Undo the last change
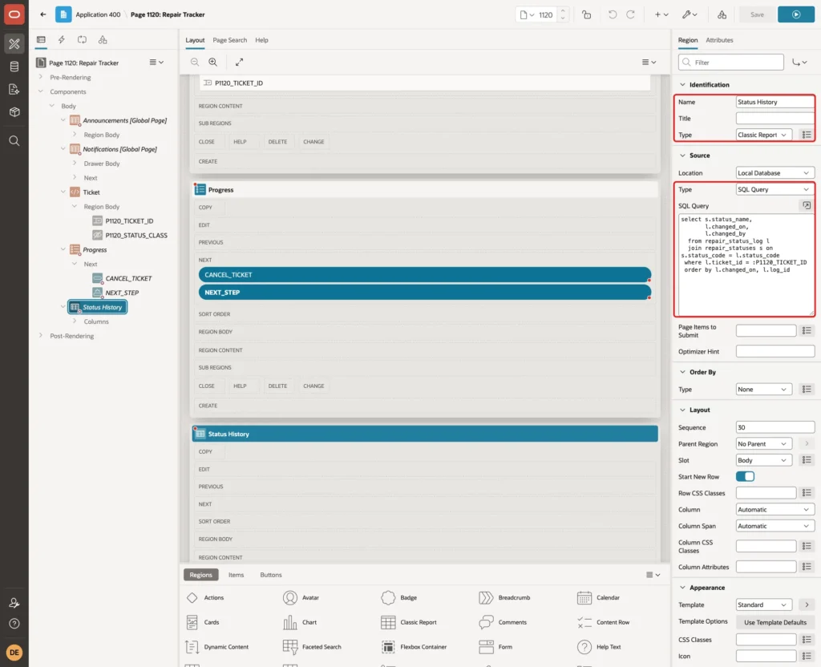Image resolution: width=821 pixels, height=667 pixels. [x=612, y=14]
